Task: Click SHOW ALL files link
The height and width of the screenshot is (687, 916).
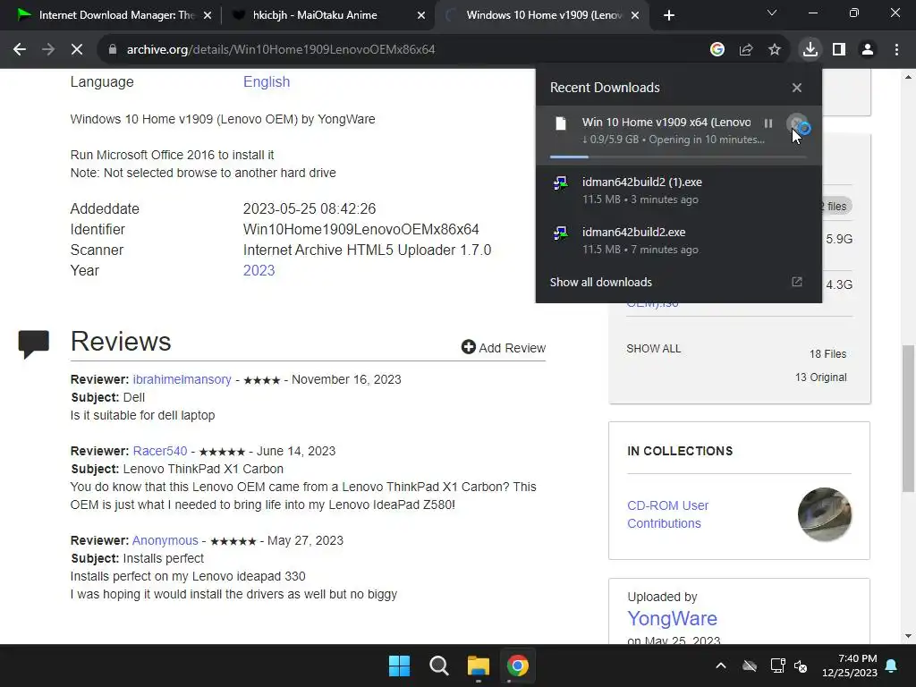Action: point(653,349)
